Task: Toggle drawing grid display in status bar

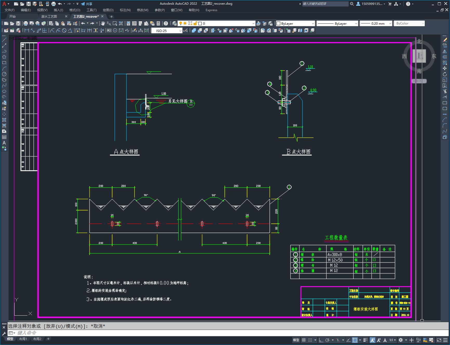Action: pos(304,340)
